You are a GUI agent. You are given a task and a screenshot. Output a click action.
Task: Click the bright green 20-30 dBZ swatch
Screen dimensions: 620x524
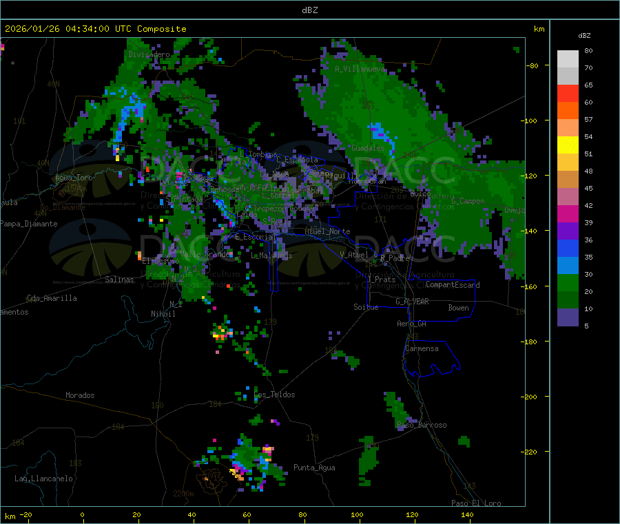(x=568, y=282)
